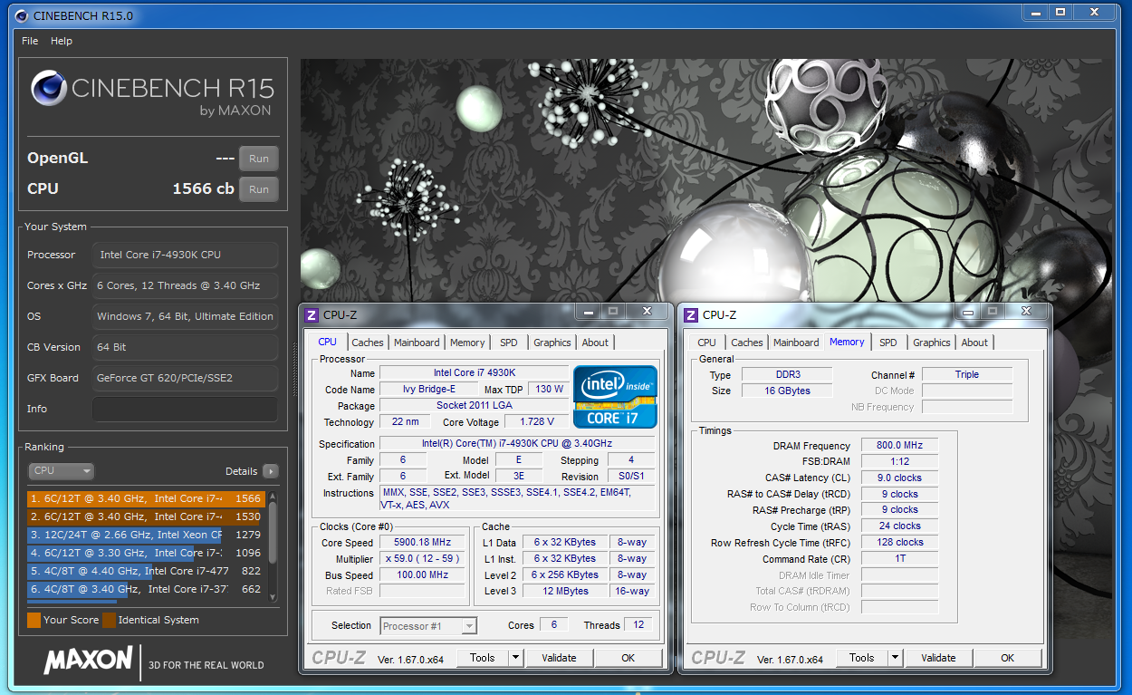Expand Tools dropdown arrow in right CPU-Z
Image resolution: width=1132 pixels, height=695 pixels.
896,658
